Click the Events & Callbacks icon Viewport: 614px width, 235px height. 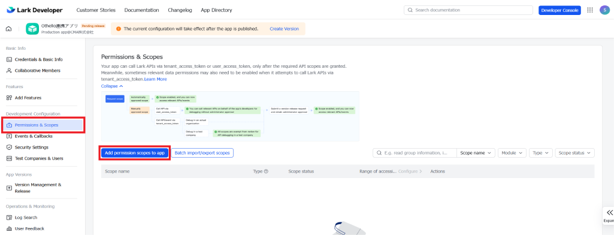click(10, 136)
